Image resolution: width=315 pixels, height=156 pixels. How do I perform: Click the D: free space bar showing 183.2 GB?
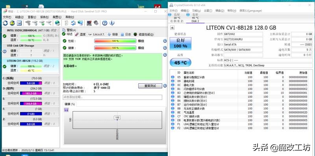[31, 93]
